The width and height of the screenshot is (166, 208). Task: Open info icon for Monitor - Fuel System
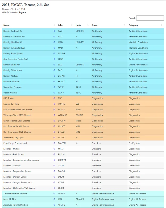coord(54,154)
